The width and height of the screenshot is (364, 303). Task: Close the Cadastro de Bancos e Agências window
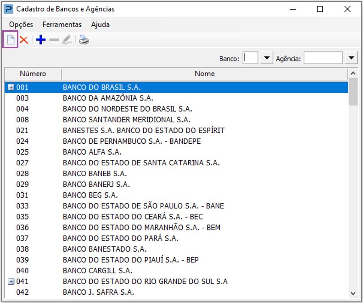(x=347, y=9)
